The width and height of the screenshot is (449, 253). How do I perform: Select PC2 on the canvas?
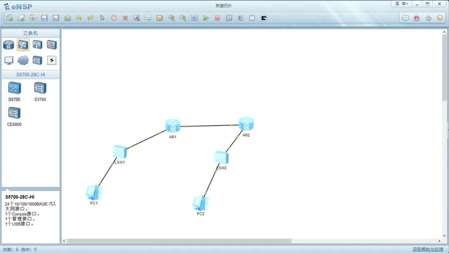[x=200, y=203]
